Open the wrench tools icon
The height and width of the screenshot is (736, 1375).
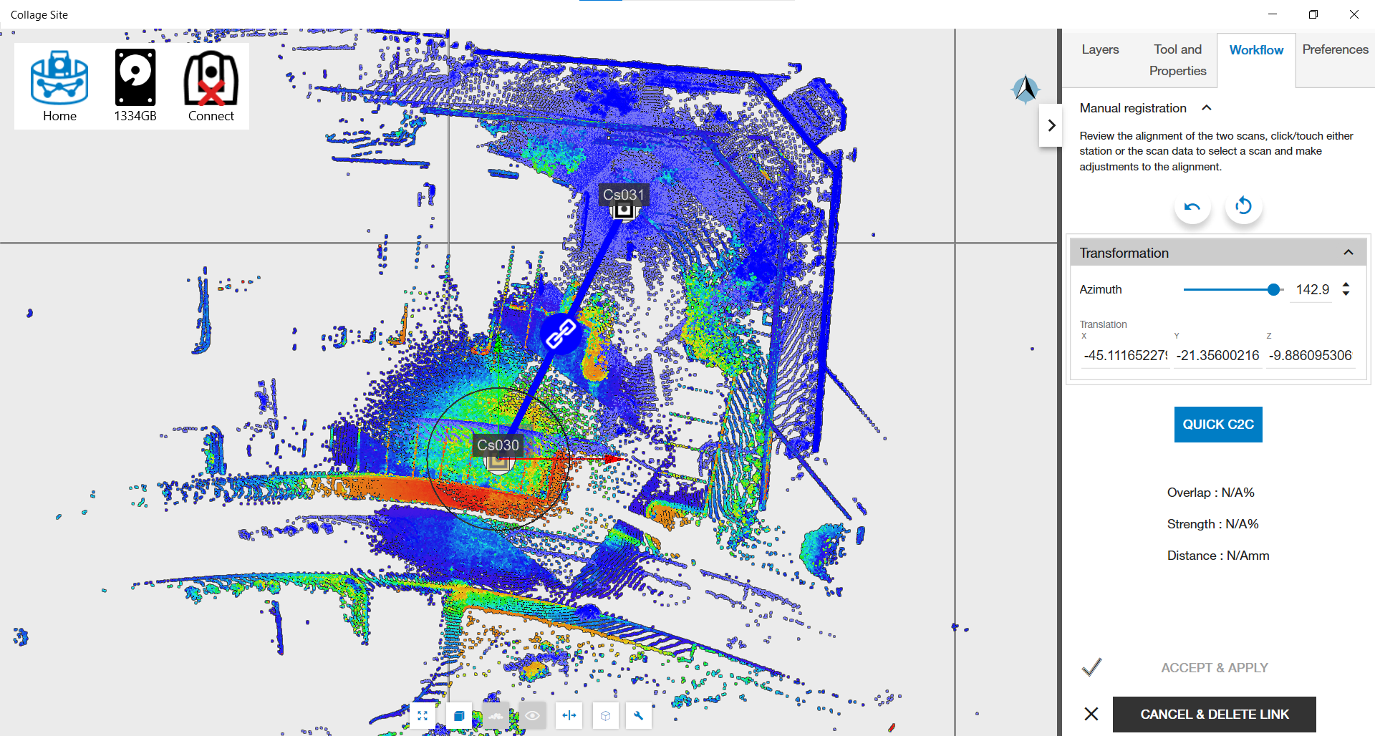(x=639, y=715)
